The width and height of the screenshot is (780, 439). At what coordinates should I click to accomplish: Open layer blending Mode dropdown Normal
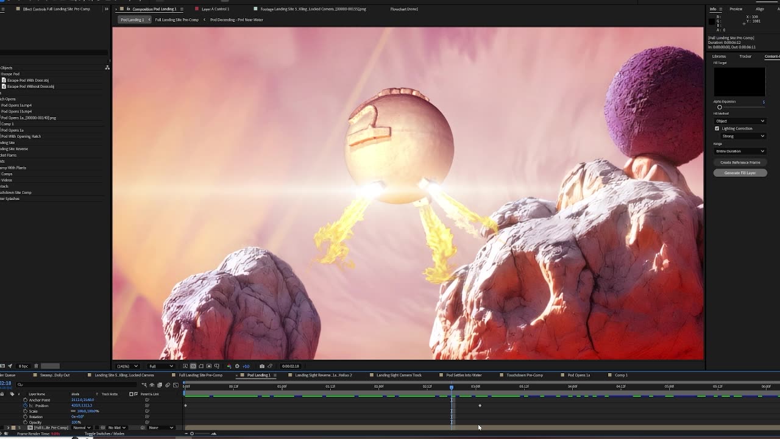82,427
